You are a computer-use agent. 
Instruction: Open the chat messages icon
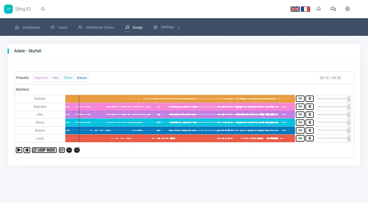point(333,9)
